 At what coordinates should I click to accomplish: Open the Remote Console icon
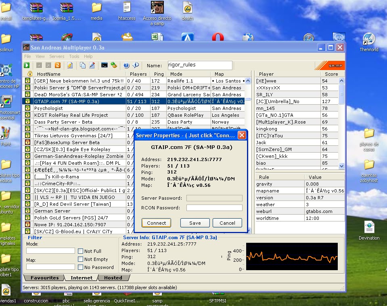coord(104,65)
